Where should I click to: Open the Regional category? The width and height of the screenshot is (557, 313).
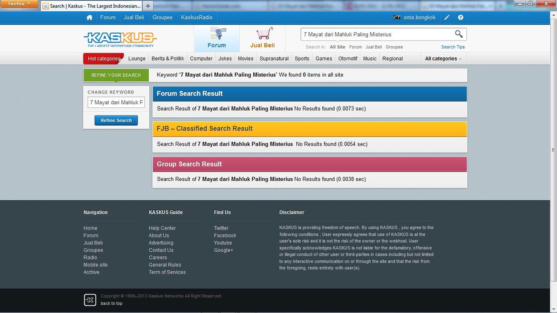(x=393, y=59)
